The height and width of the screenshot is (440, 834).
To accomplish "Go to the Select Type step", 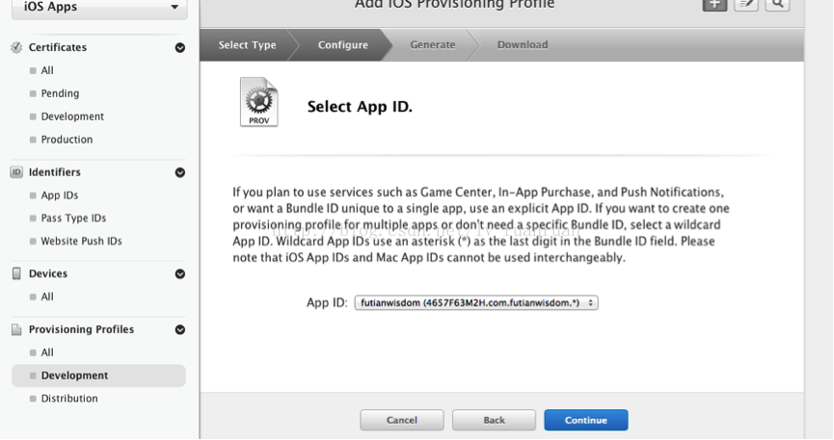I will pos(248,44).
